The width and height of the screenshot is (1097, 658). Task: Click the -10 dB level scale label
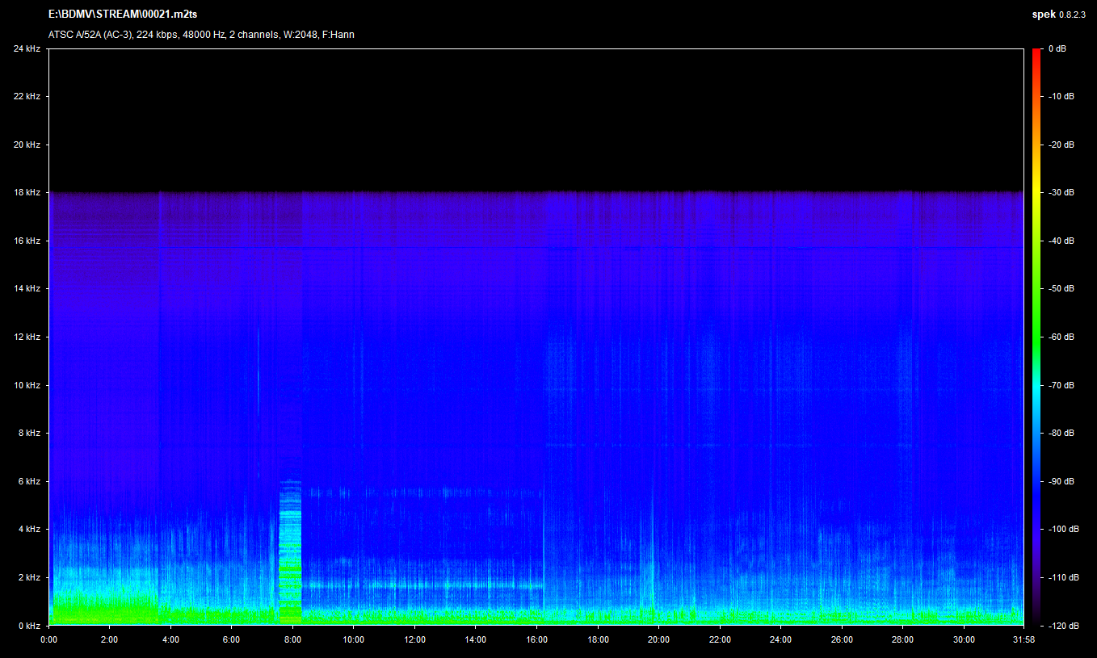[x=1060, y=96]
